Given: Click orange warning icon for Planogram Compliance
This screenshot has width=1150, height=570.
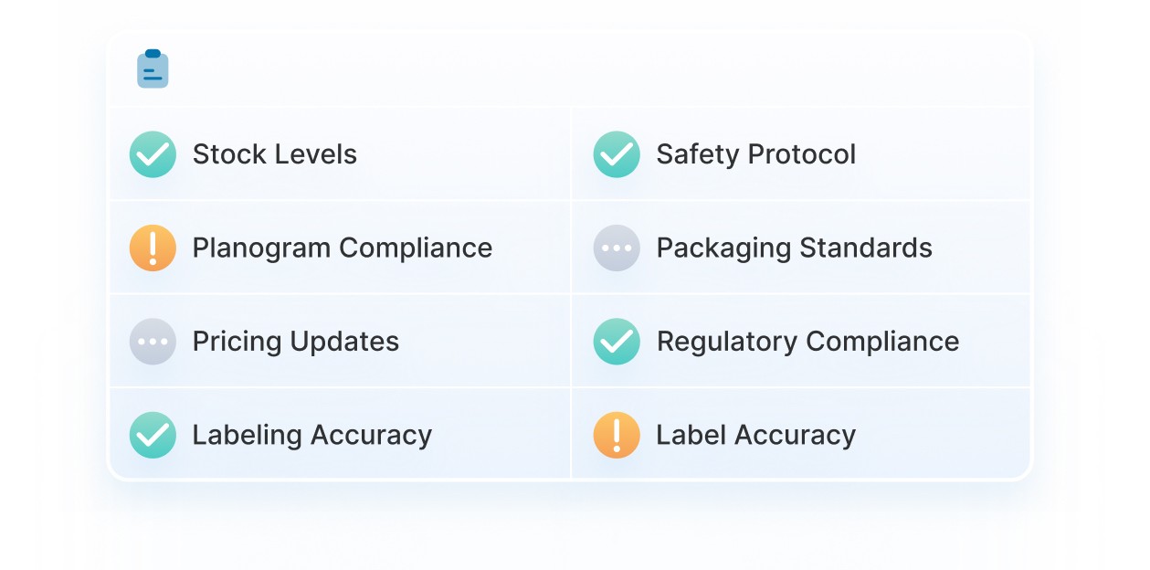Looking at the screenshot, I should click(153, 248).
